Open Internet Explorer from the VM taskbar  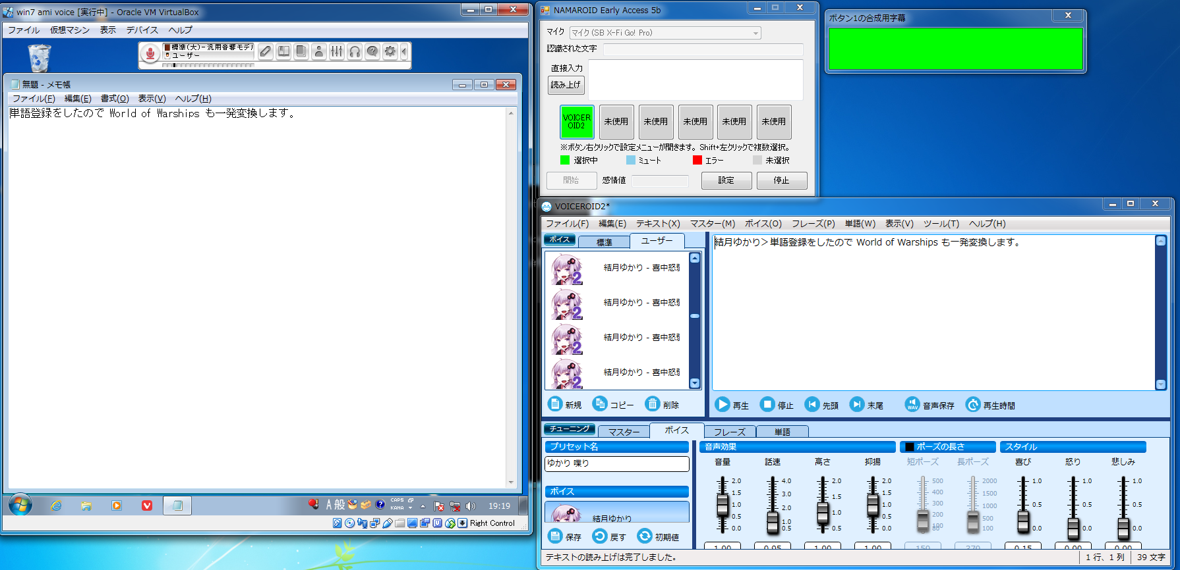pos(57,505)
